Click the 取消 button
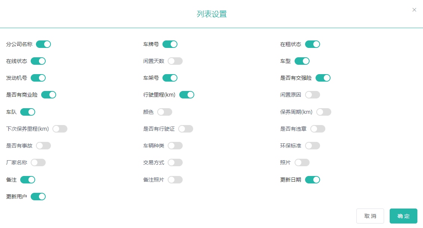Viewport: 423px width, 228px height. tap(370, 216)
